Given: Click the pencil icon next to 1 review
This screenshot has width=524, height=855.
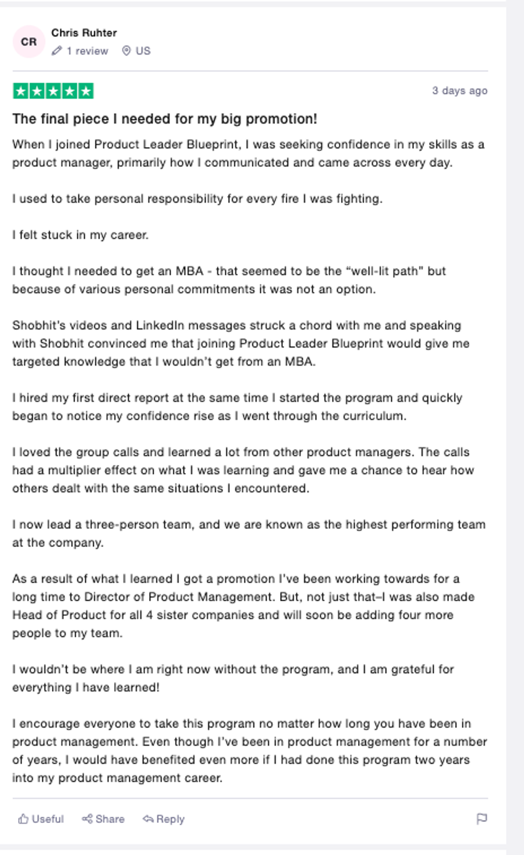Looking at the screenshot, I should coord(56,51).
